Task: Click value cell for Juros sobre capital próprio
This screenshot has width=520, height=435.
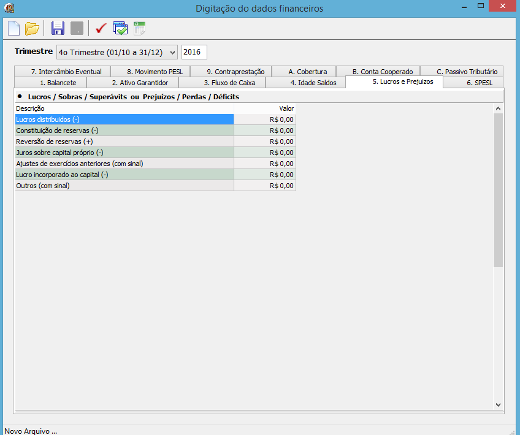Action: tap(265, 153)
